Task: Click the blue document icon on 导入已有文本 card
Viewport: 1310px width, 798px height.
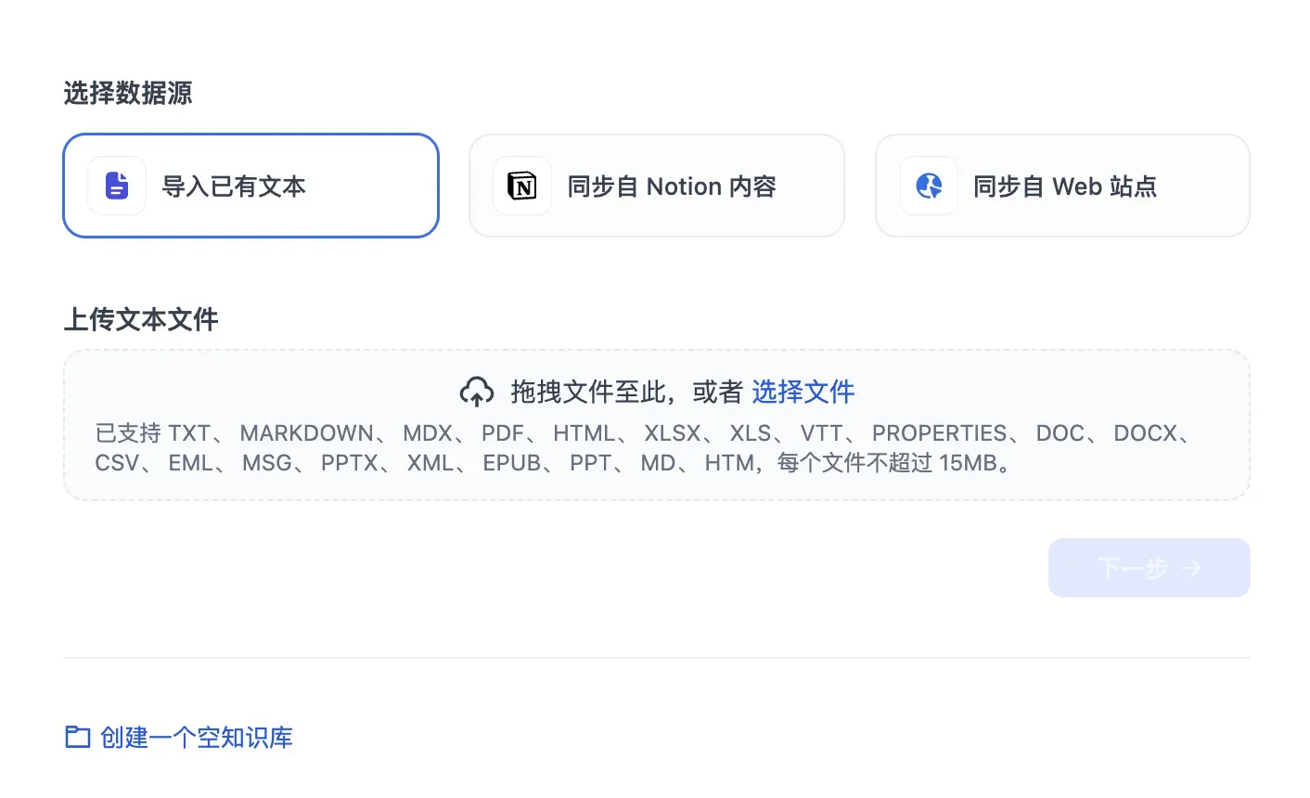Action: pos(116,186)
